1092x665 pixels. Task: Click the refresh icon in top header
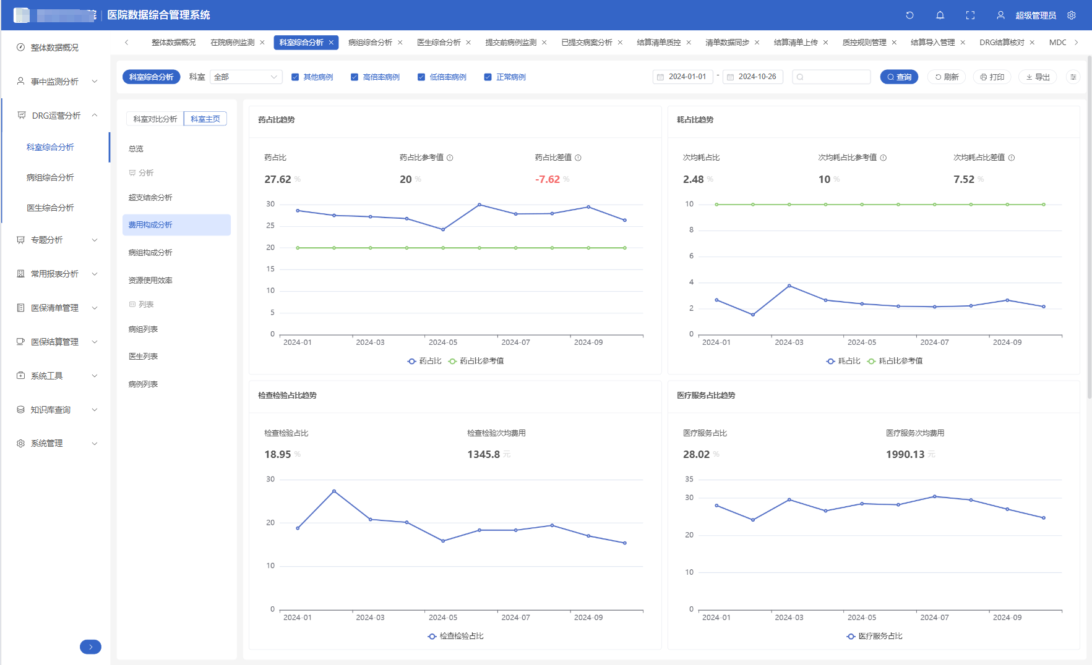click(909, 15)
